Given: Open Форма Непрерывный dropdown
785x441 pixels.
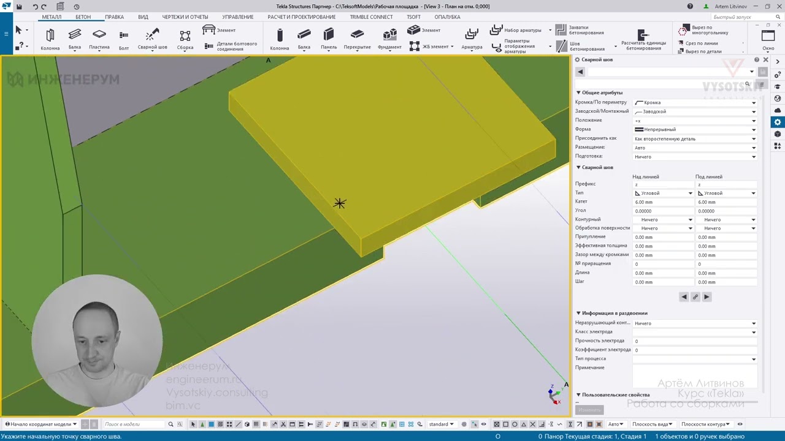Looking at the screenshot, I should coord(695,130).
